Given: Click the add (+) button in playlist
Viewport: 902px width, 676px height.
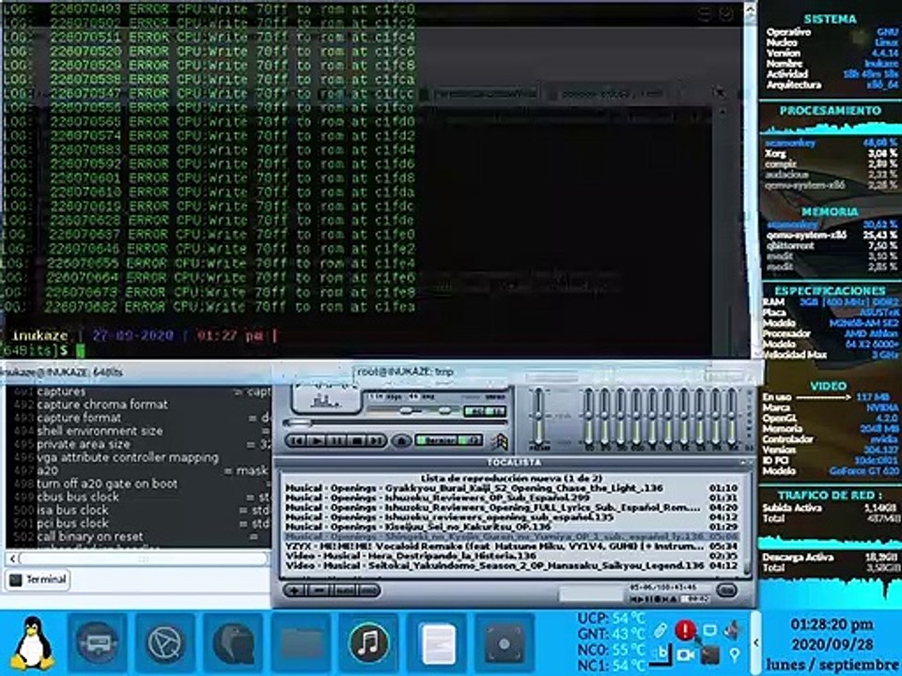Looking at the screenshot, I should click(294, 591).
